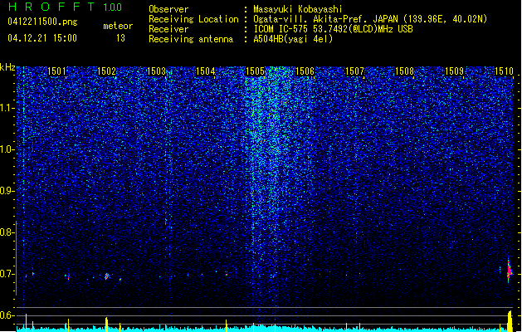Click the 1509 time marker

pyautogui.click(x=454, y=71)
